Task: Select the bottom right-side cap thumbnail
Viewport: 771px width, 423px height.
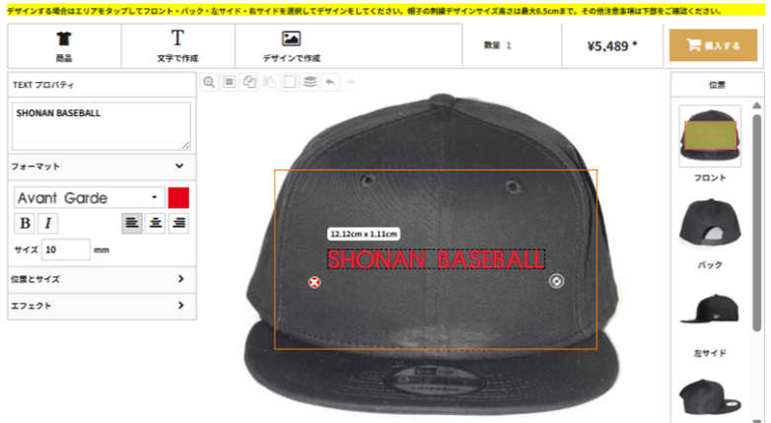Action: [710, 396]
